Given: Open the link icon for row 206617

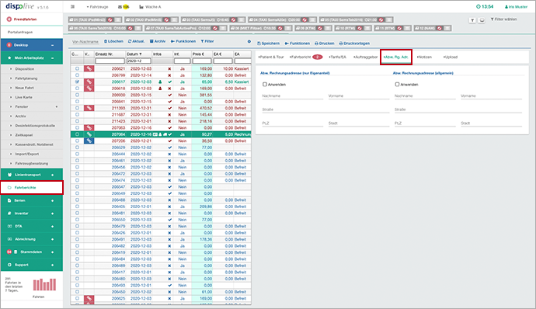Looking at the screenshot, I should tap(89, 82).
